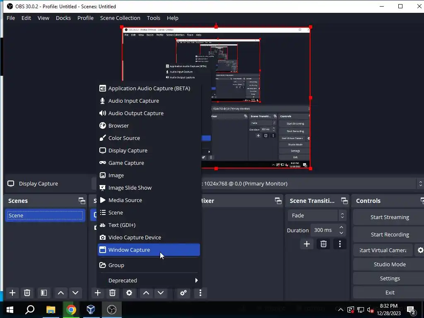Open Windows search from the taskbar
This screenshot has width=424, height=318.
tap(30, 310)
